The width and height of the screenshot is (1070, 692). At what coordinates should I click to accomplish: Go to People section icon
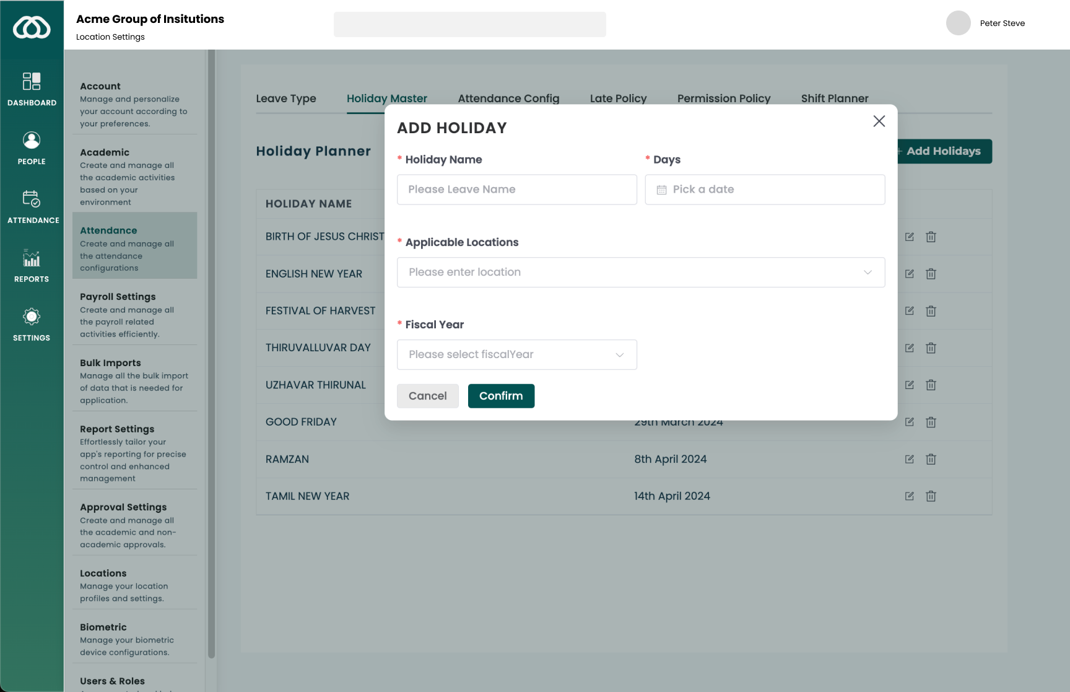[32, 141]
